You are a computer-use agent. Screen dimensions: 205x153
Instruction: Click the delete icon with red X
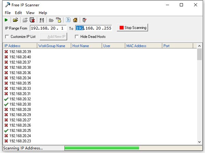pos(32,20)
